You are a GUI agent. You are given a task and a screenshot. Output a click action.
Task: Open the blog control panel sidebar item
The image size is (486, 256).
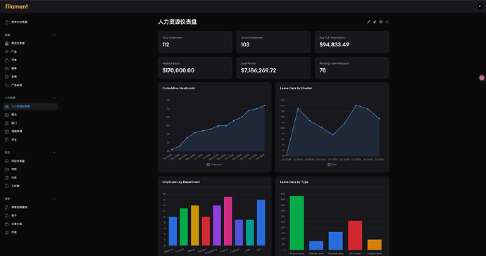[30, 207]
